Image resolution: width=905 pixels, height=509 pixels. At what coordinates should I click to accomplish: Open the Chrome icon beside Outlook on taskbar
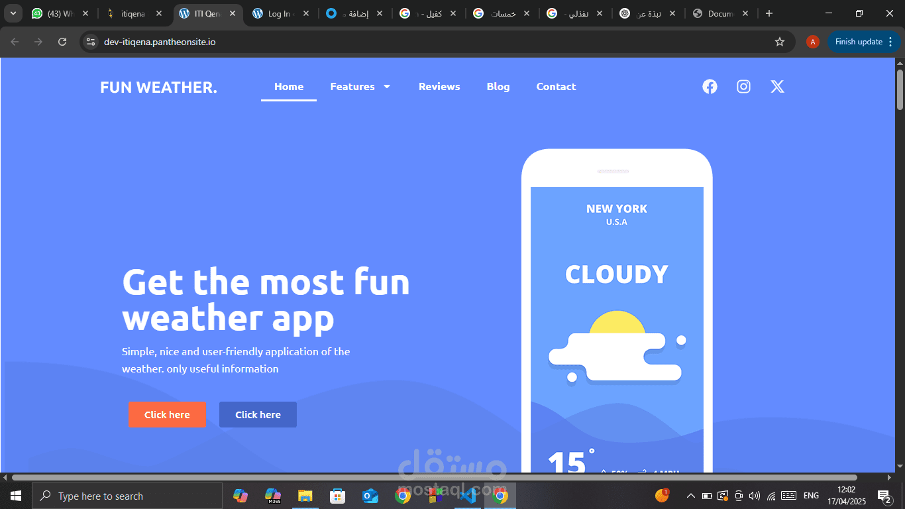pos(402,496)
